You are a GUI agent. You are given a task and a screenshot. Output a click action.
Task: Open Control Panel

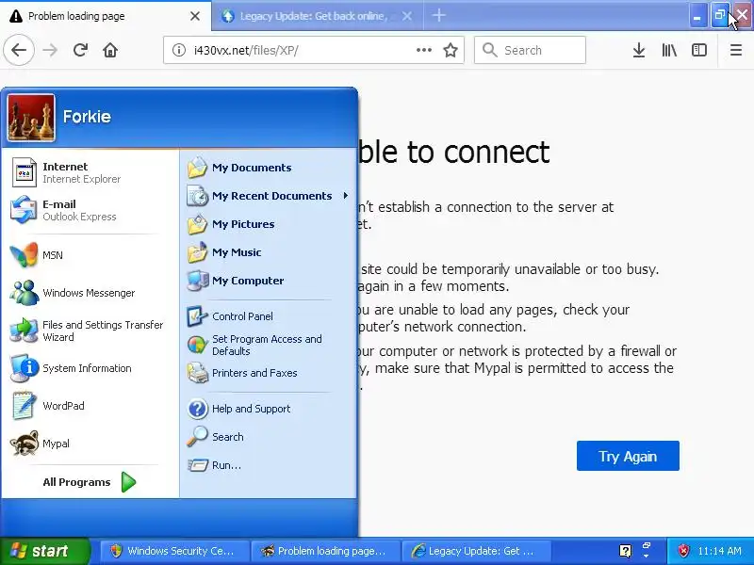(x=269, y=316)
